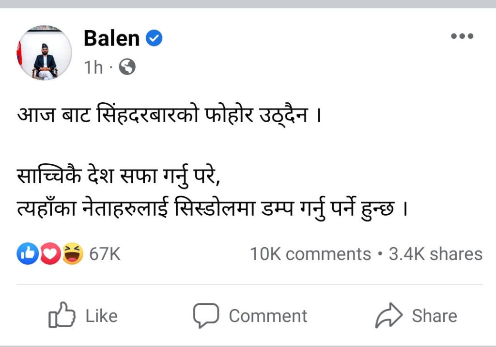
Task: Open Balen's profile picture
Action: click(45, 52)
